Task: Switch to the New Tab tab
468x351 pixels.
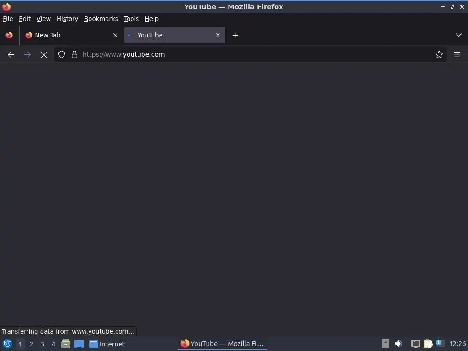Action: click(x=72, y=35)
